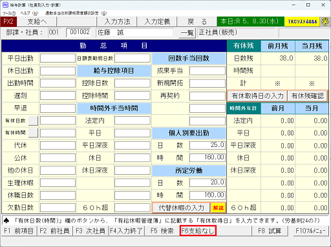This screenshot has height=247, width=331.
Task: Click the tiger mascot icon at top right
Action: click(325, 21)
